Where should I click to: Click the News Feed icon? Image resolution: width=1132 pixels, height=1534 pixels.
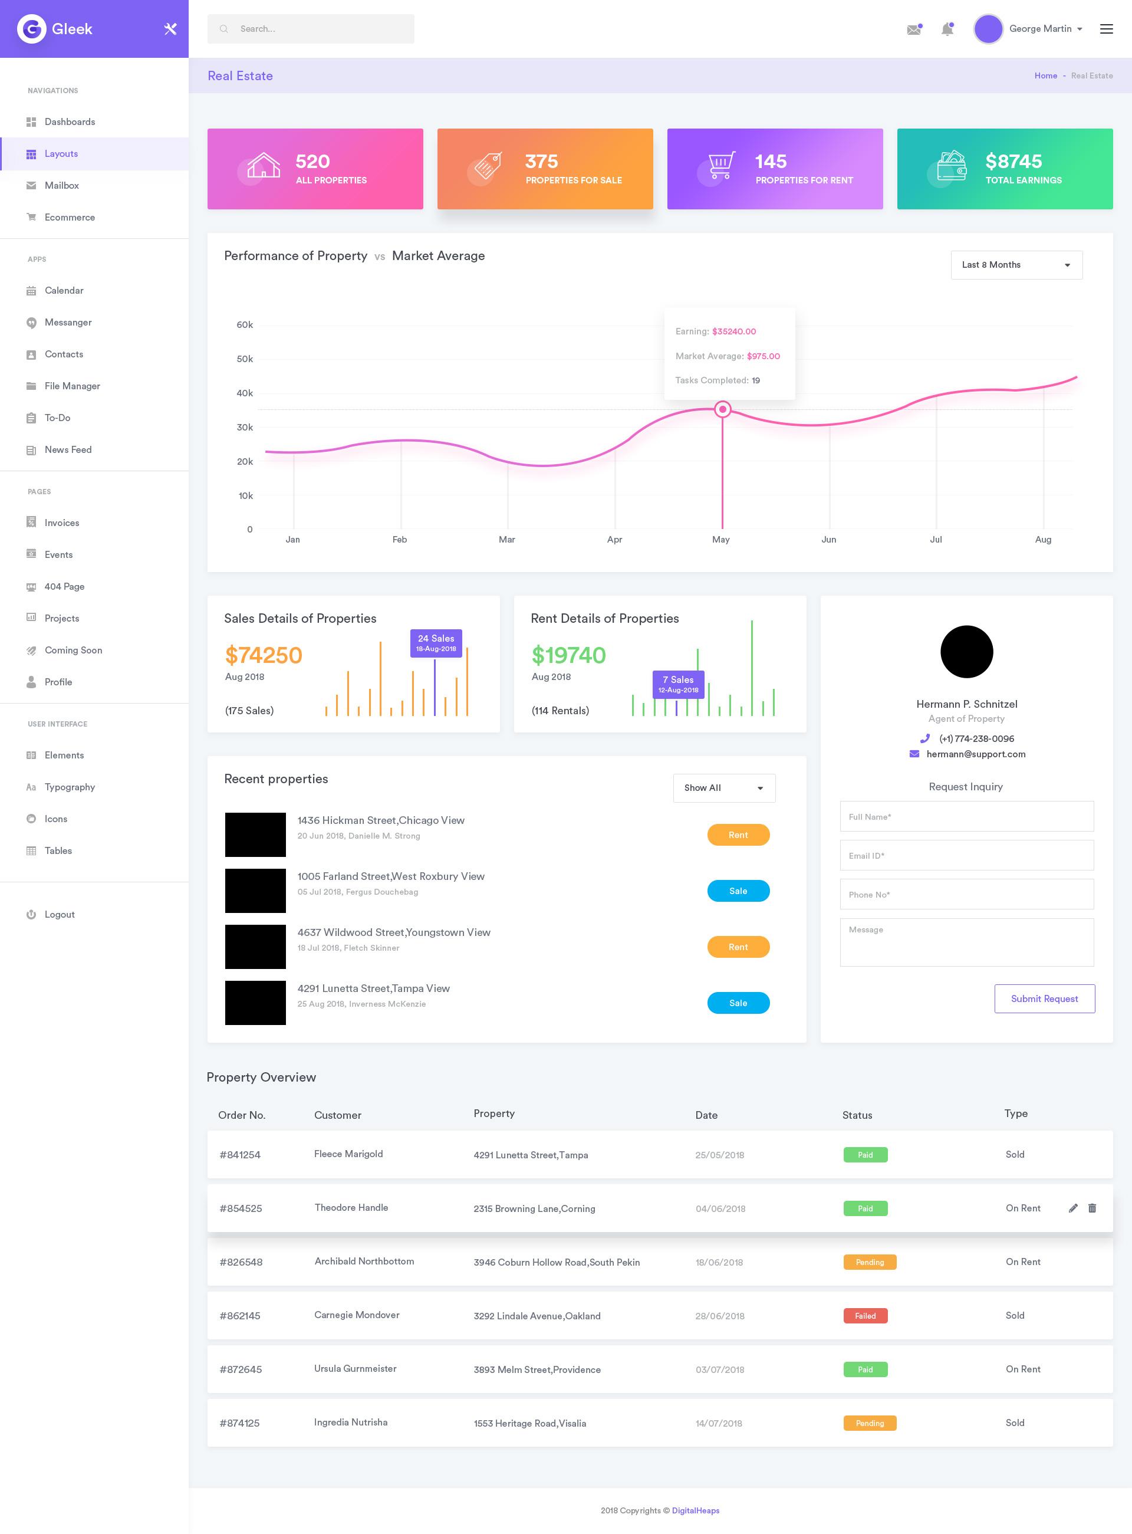(x=31, y=451)
